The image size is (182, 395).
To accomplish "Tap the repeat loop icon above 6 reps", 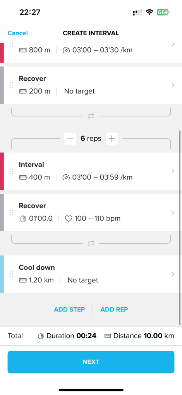I will 91,116.
